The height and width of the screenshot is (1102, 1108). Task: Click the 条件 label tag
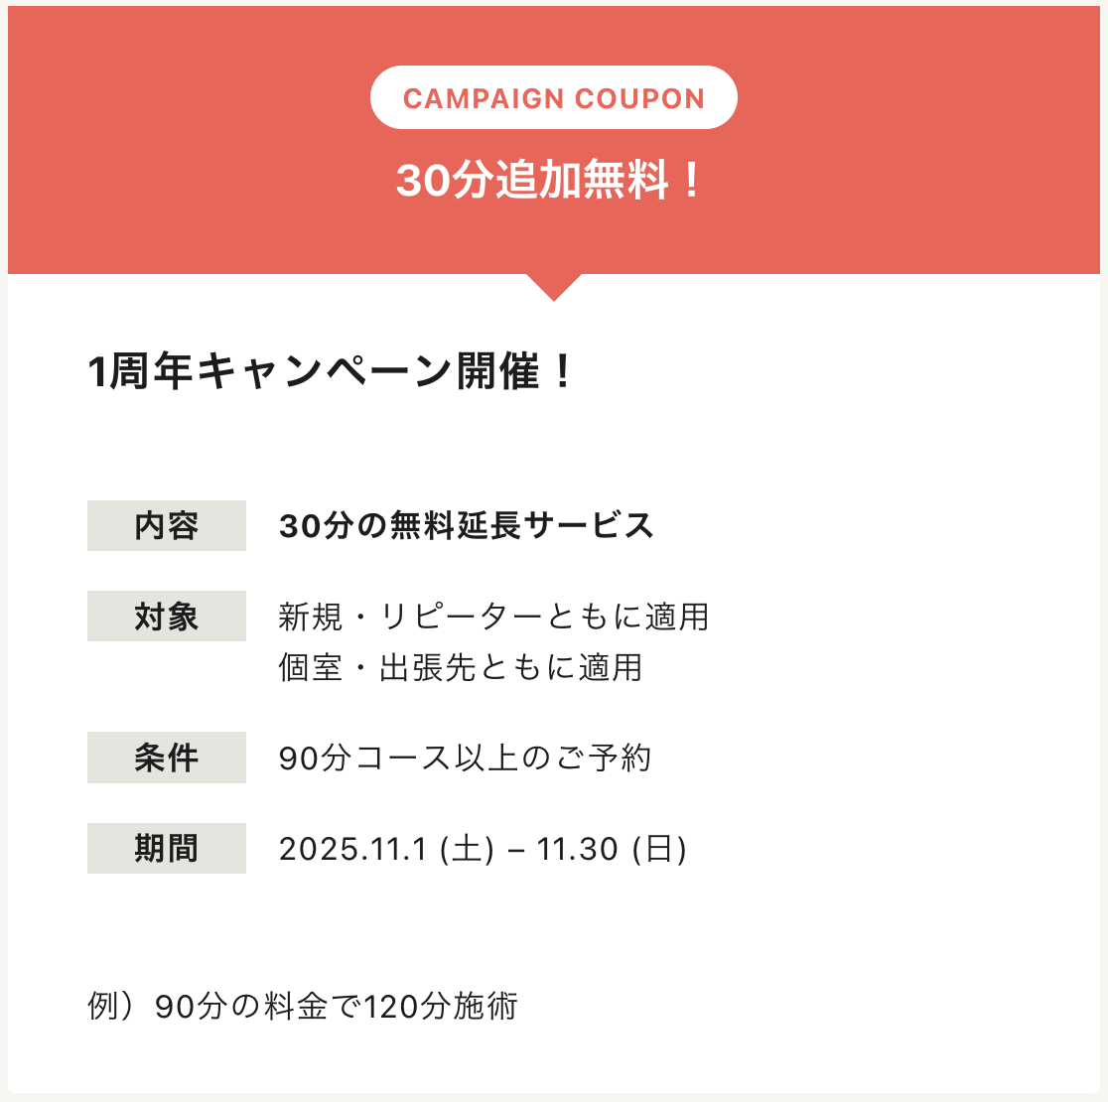coord(166,758)
